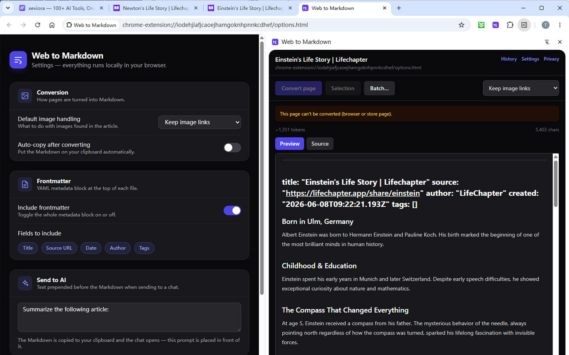
Task: Open Default image handling dropdown
Action: point(200,122)
